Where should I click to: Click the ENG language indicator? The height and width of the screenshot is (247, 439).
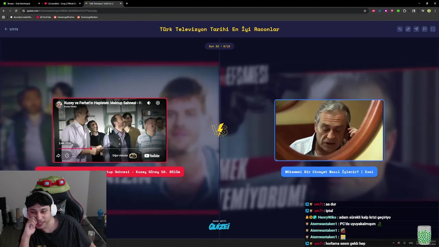[x=411, y=243]
